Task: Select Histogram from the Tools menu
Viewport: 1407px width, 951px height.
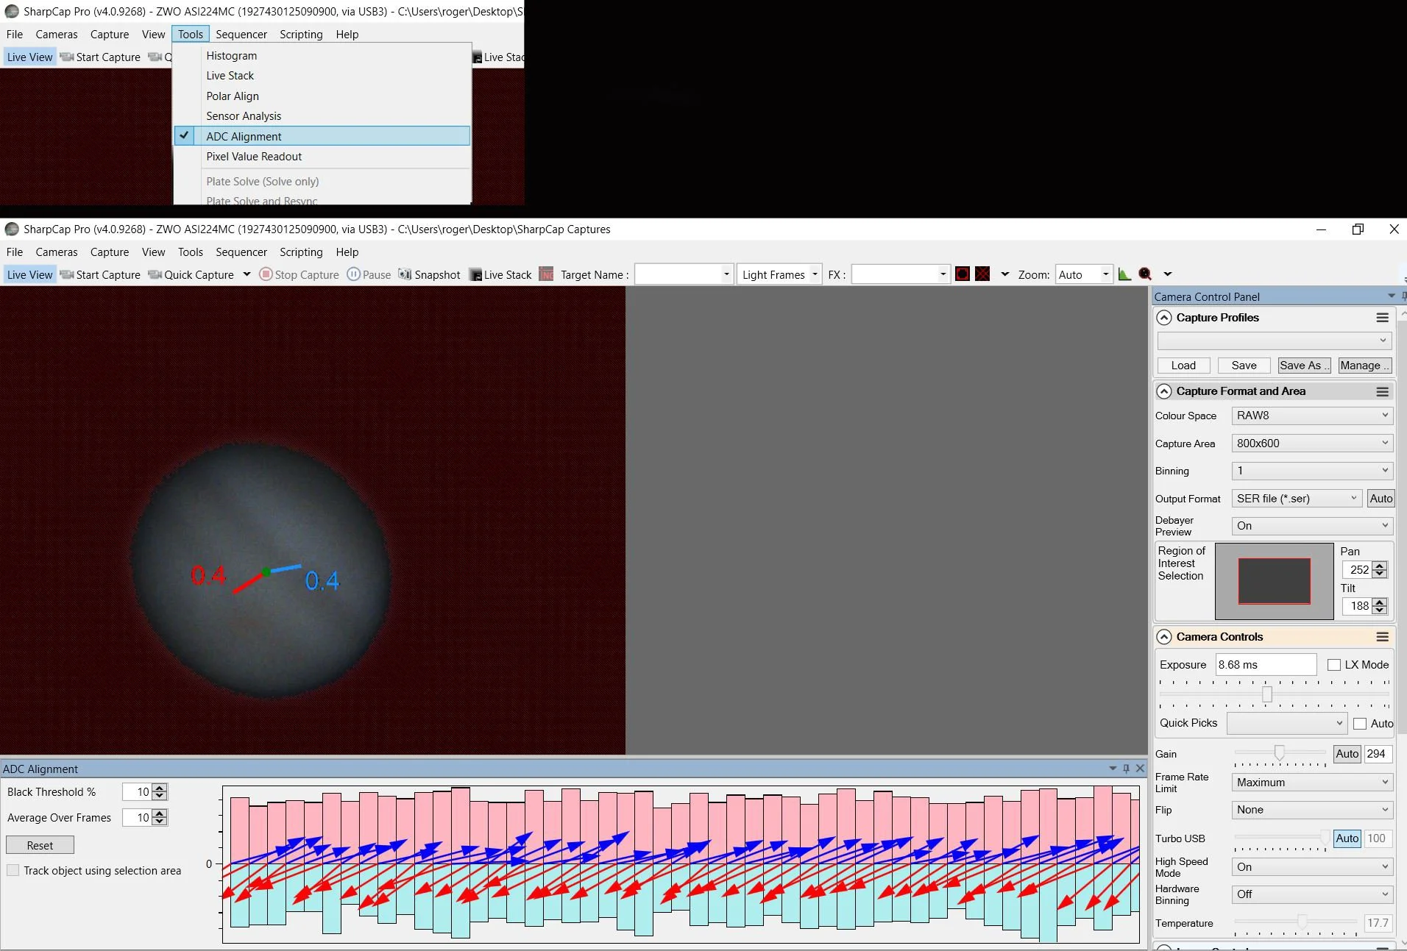Action: coord(230,55)
